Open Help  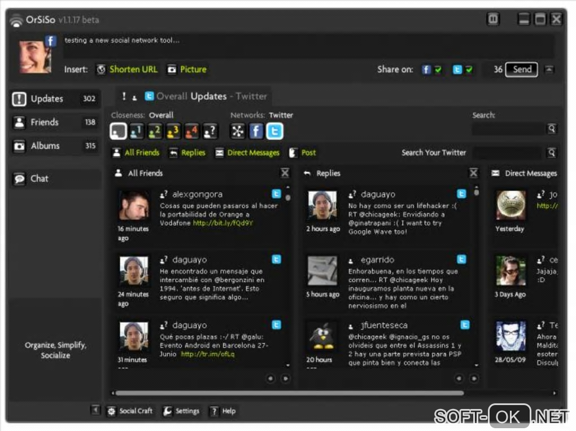(x=222, y=411)
